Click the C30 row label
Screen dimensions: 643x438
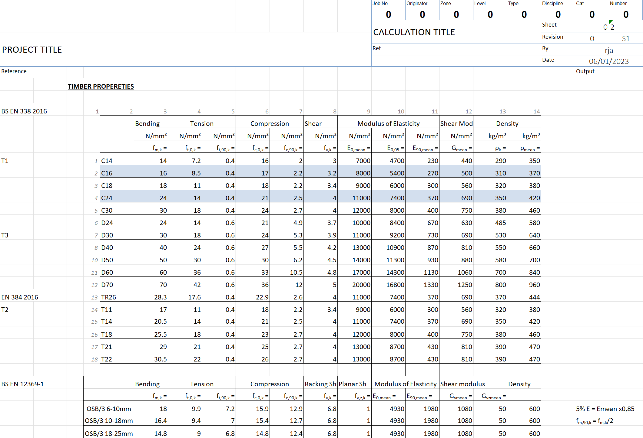pos(117,210)
